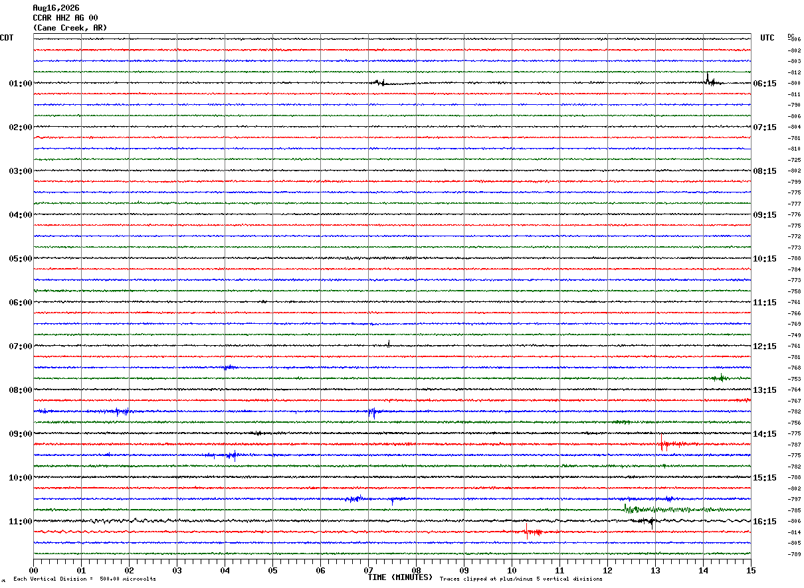
Task: Click the CDT timezone header label
Action: click(7, 38)
